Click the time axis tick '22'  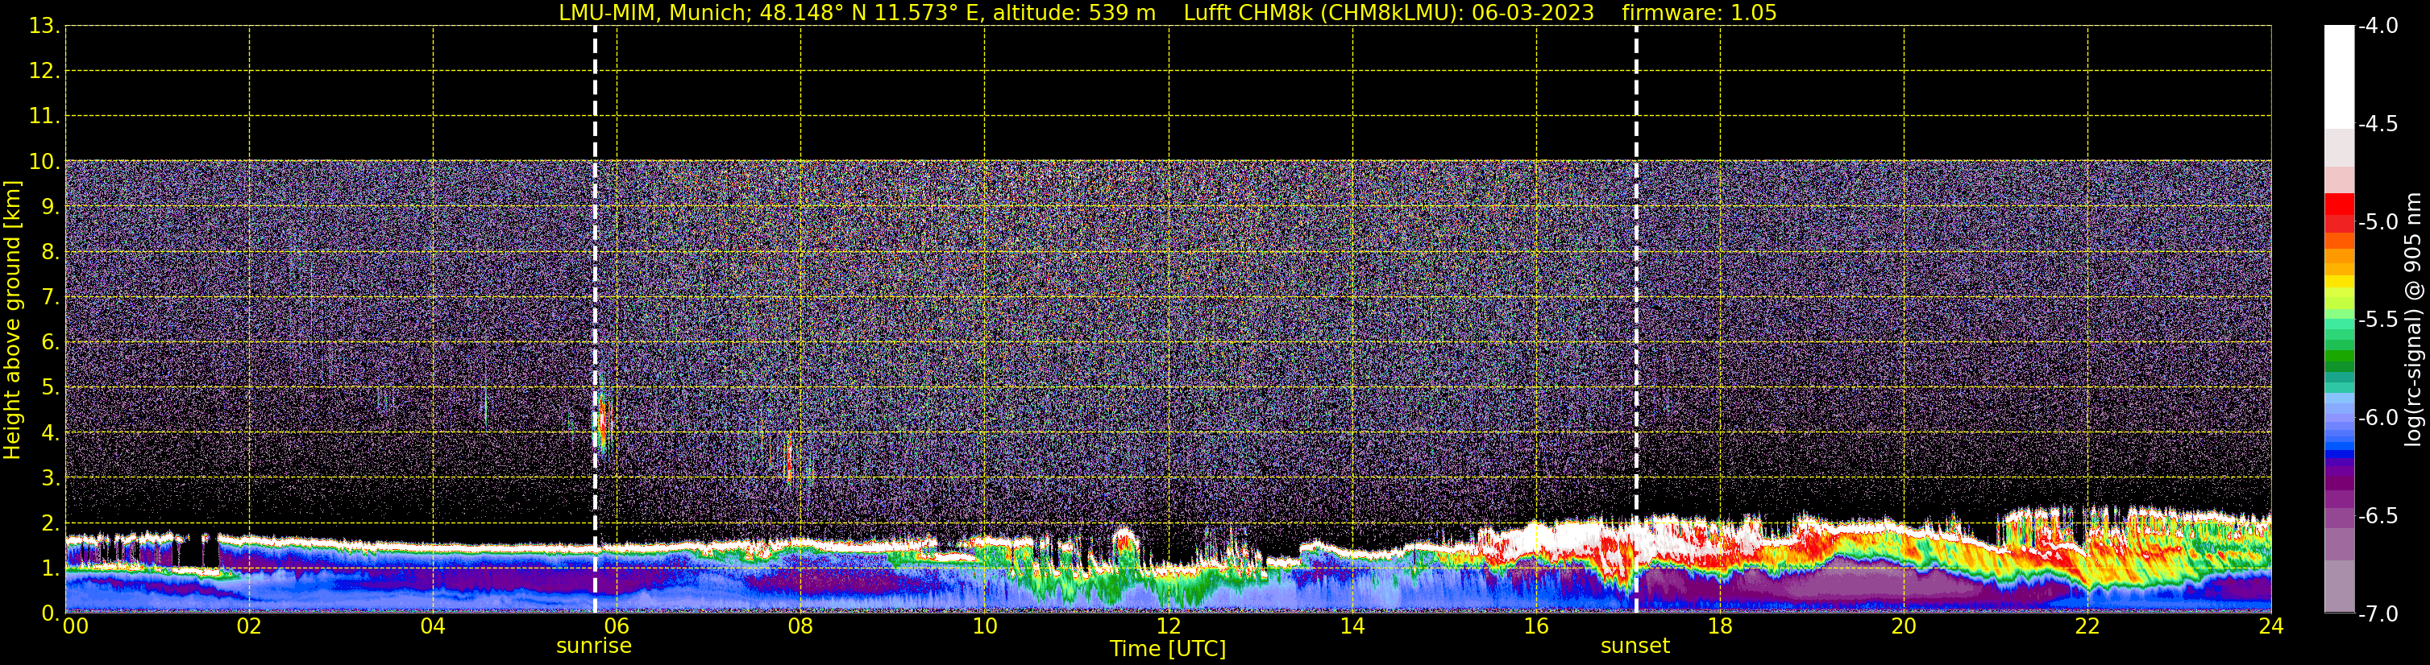(x=2087, y=626)
